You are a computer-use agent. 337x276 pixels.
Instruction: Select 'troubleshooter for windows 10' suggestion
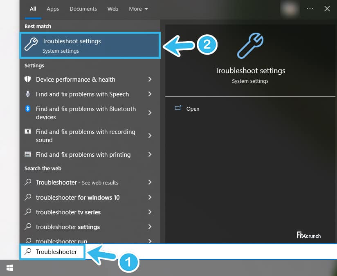click(90, 197)
